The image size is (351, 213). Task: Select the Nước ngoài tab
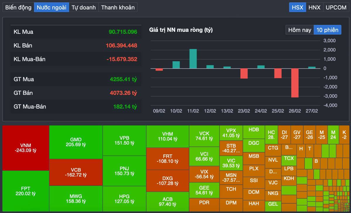(51, 7)
